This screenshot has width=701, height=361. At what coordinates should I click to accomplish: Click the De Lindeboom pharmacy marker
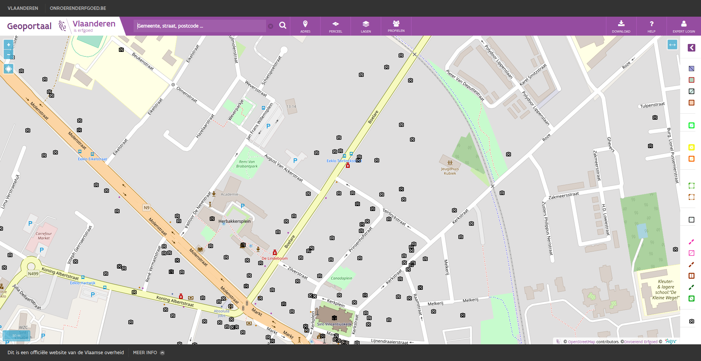coord(275,253)
